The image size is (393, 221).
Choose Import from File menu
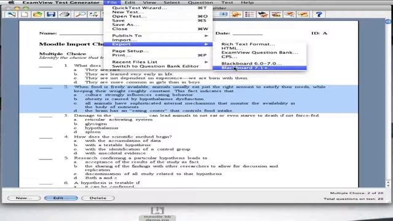(x=158, y=40)
